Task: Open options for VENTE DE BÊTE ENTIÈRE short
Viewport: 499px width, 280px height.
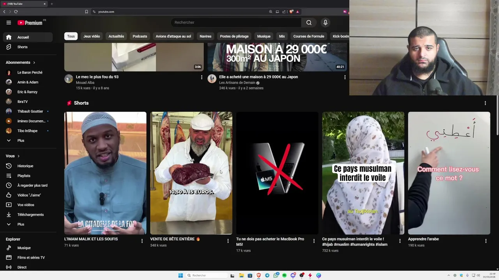Action: point(228,241)
